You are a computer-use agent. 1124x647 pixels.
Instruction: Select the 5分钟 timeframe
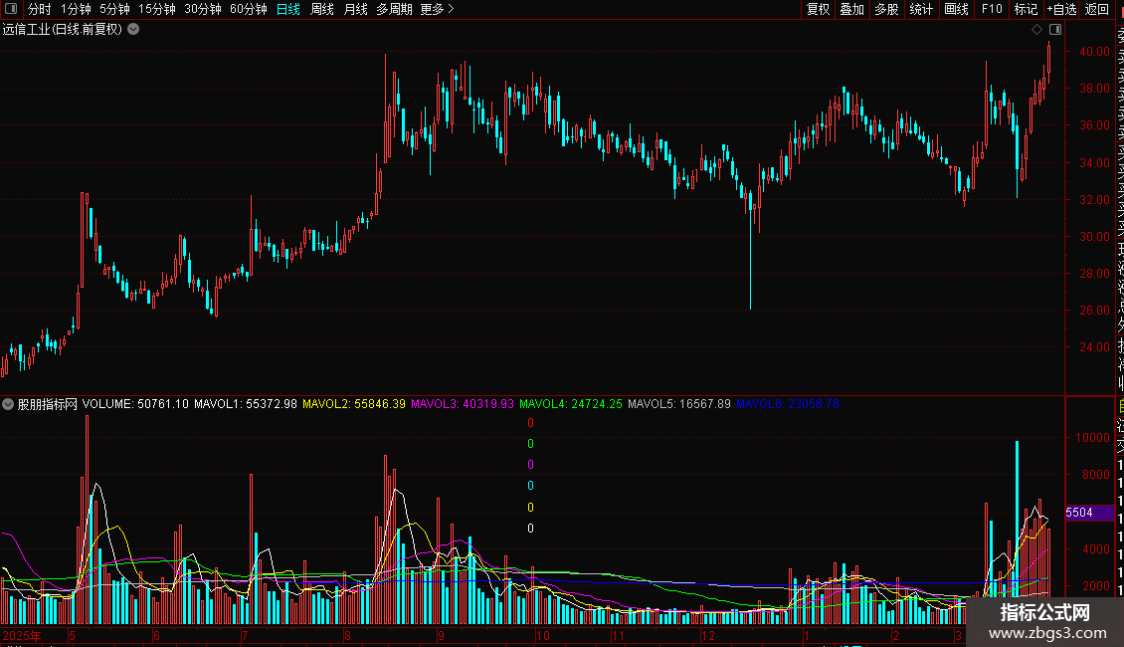[114, 9]
